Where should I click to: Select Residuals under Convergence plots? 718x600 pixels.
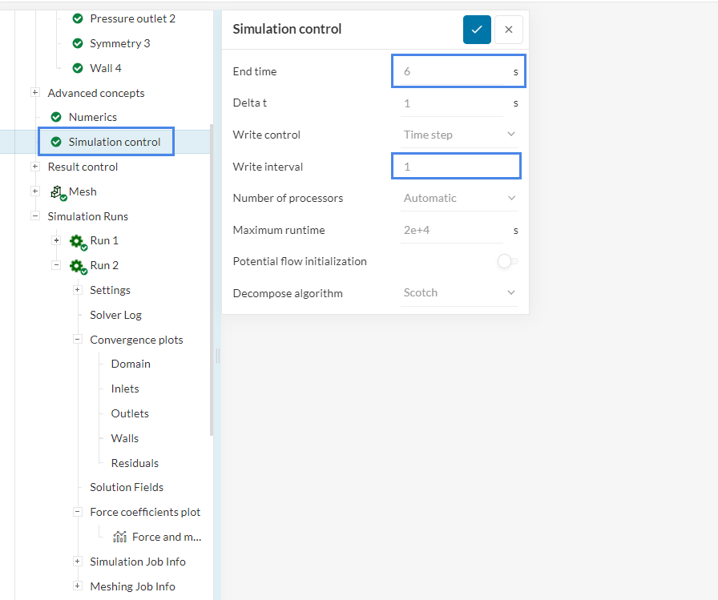click(135, 463)
